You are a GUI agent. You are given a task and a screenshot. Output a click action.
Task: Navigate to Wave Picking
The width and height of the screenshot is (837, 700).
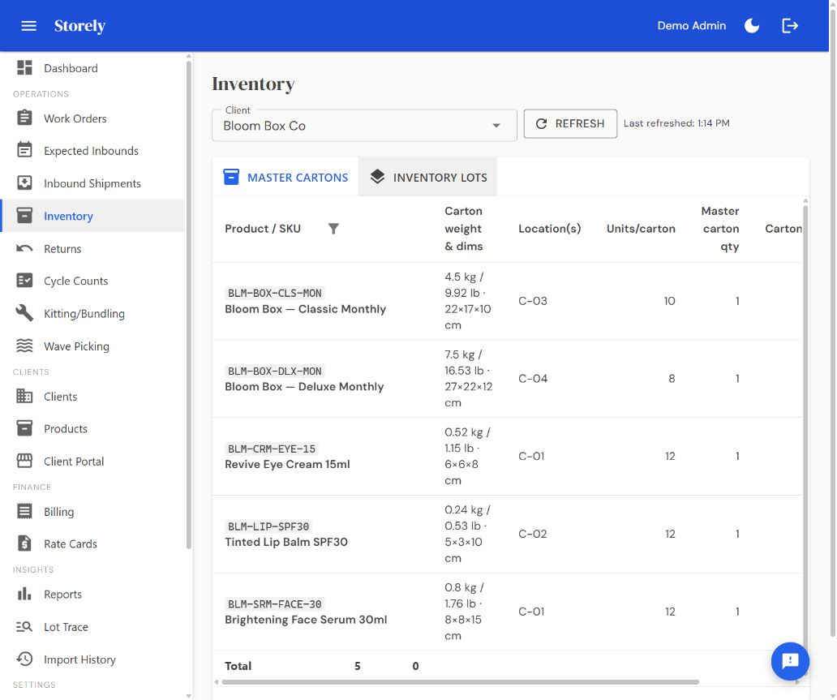[x=93, y=346]
